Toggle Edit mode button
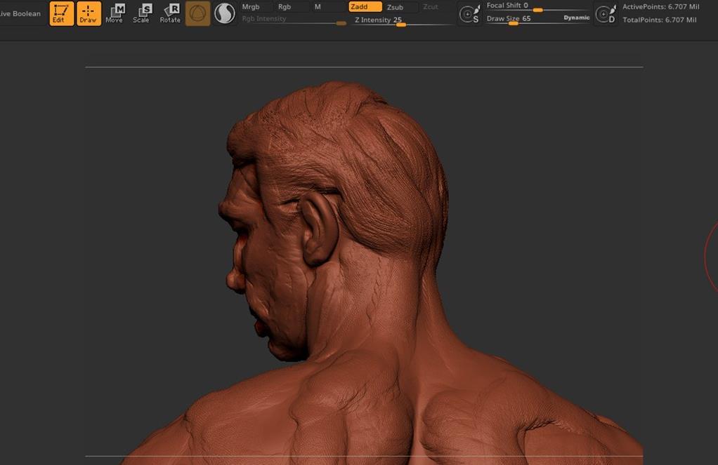The width and height of the screenshot is (718, 465). (x=61, y=13)
